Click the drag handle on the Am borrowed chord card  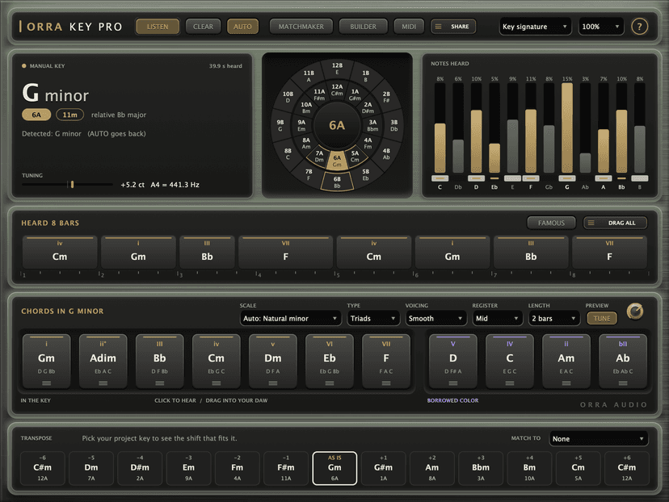(566, 383)
